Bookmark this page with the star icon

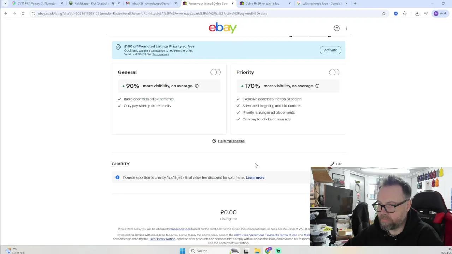pos(384,13)
